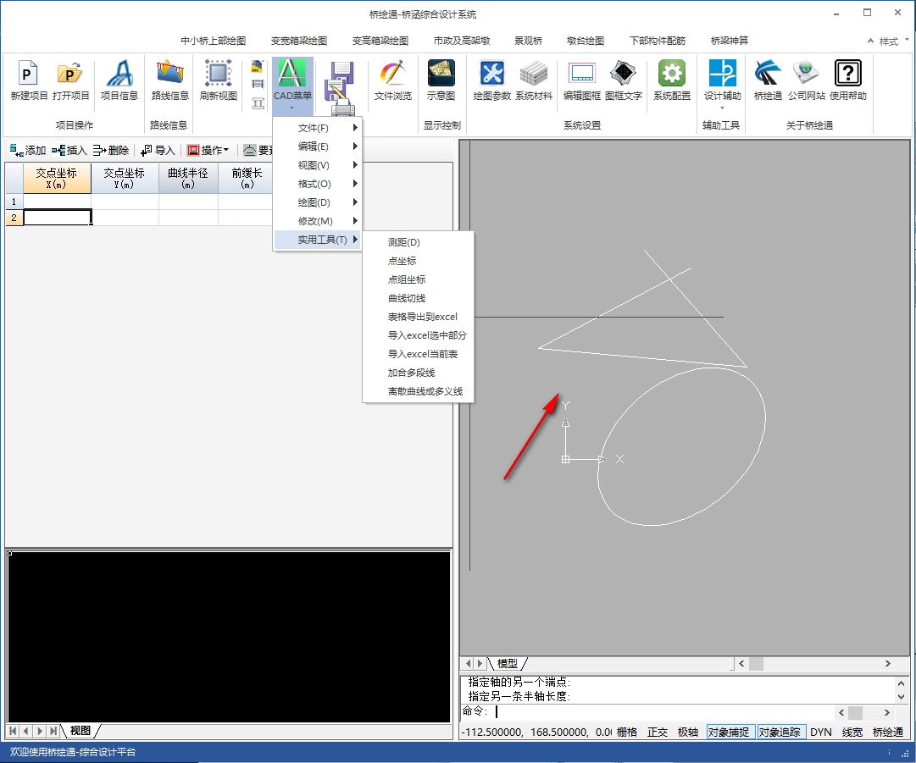Select 离散曲线成多义线 menu item
This screenshot has width=916, height=763.
point(419,392)
